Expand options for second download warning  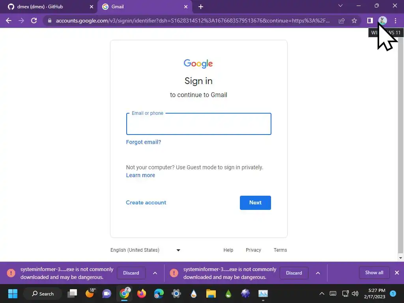coord(318,273)
